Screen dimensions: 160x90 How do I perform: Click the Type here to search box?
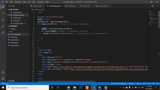click(27, 87)
